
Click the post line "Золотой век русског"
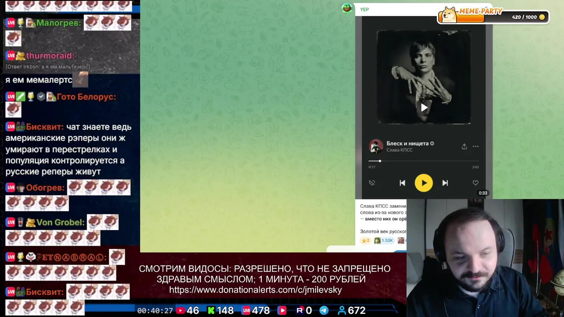(x=383, y=232)
